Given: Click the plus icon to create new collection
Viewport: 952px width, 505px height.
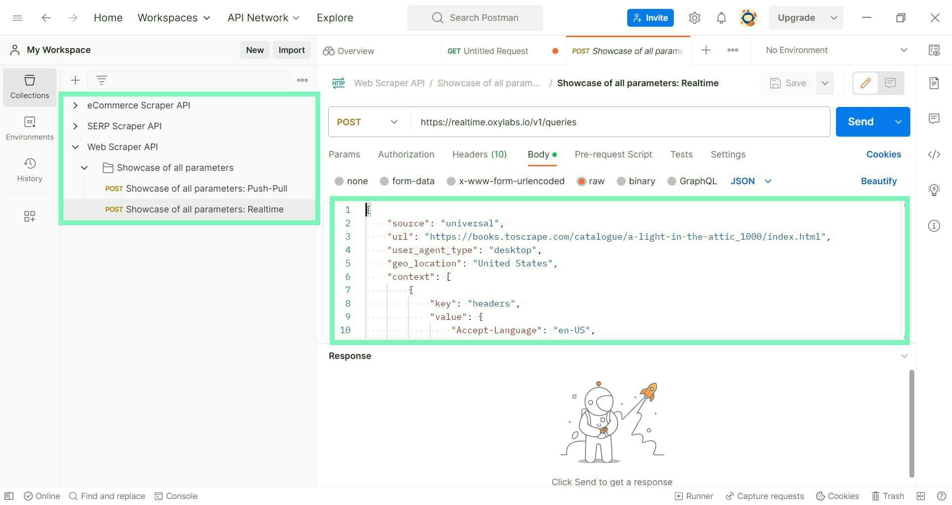Looking at the screenshot, I should point(75,80).
